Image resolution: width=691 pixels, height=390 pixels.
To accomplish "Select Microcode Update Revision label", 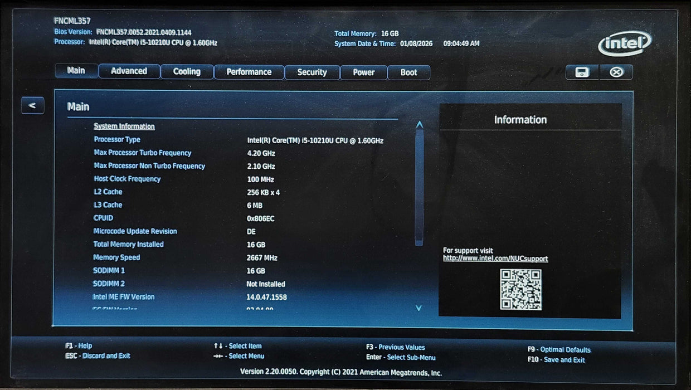I will click(x=135, y=231).
